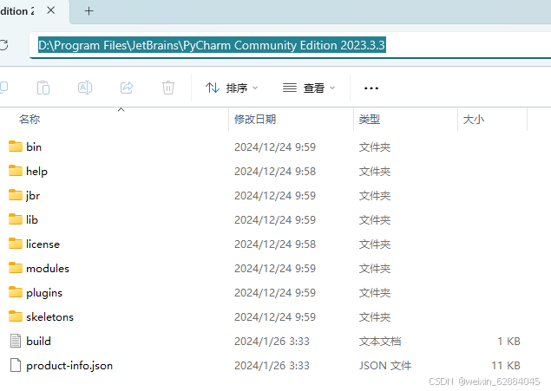Click the Share icon in toolbar

point(127,88)
